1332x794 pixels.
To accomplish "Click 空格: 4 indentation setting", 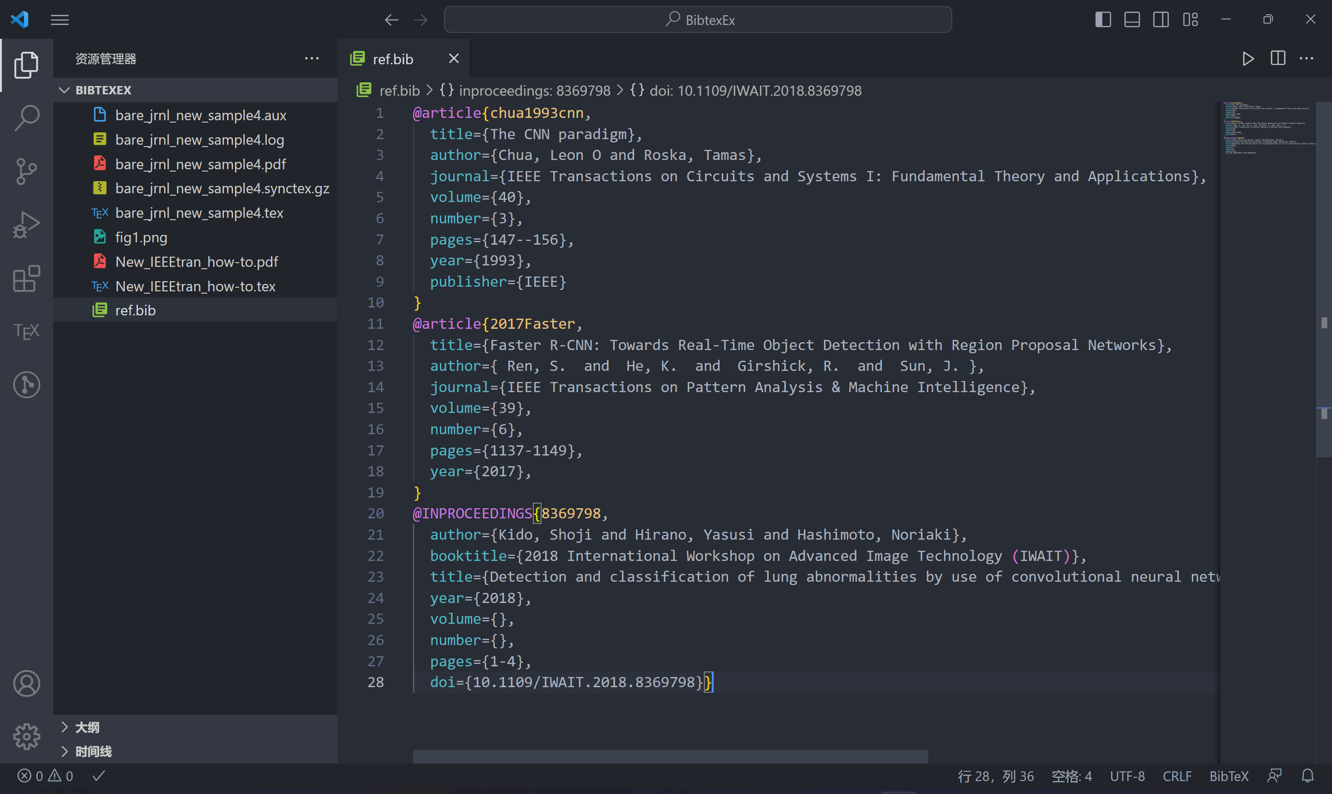I will (1072, 776).
